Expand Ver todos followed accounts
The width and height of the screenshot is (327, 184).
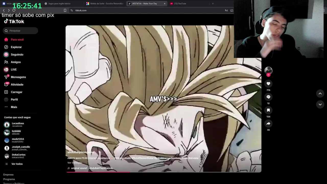pos(14,164)
